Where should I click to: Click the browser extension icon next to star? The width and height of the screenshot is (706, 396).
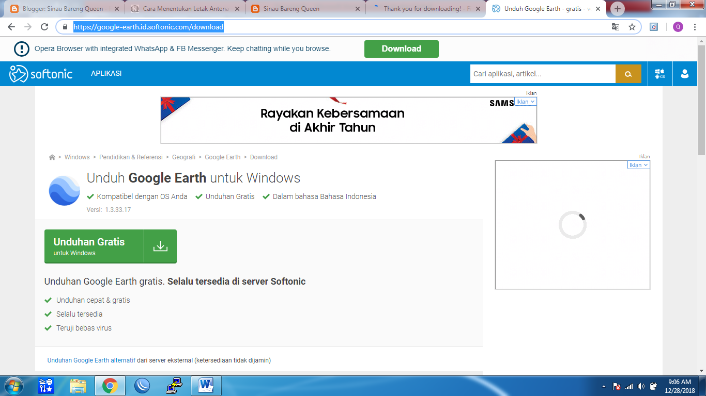pyautogui.click(x=654, y=27)
